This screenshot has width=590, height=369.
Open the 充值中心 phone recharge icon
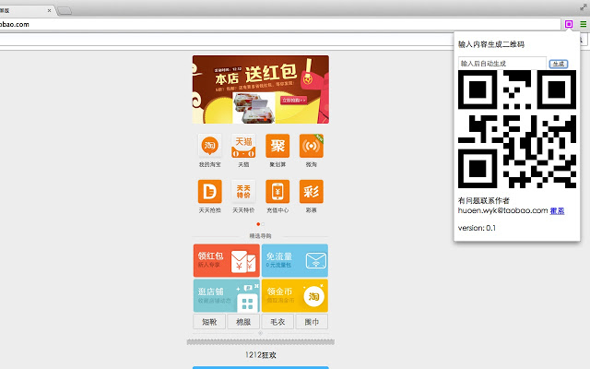pos(277,191)
